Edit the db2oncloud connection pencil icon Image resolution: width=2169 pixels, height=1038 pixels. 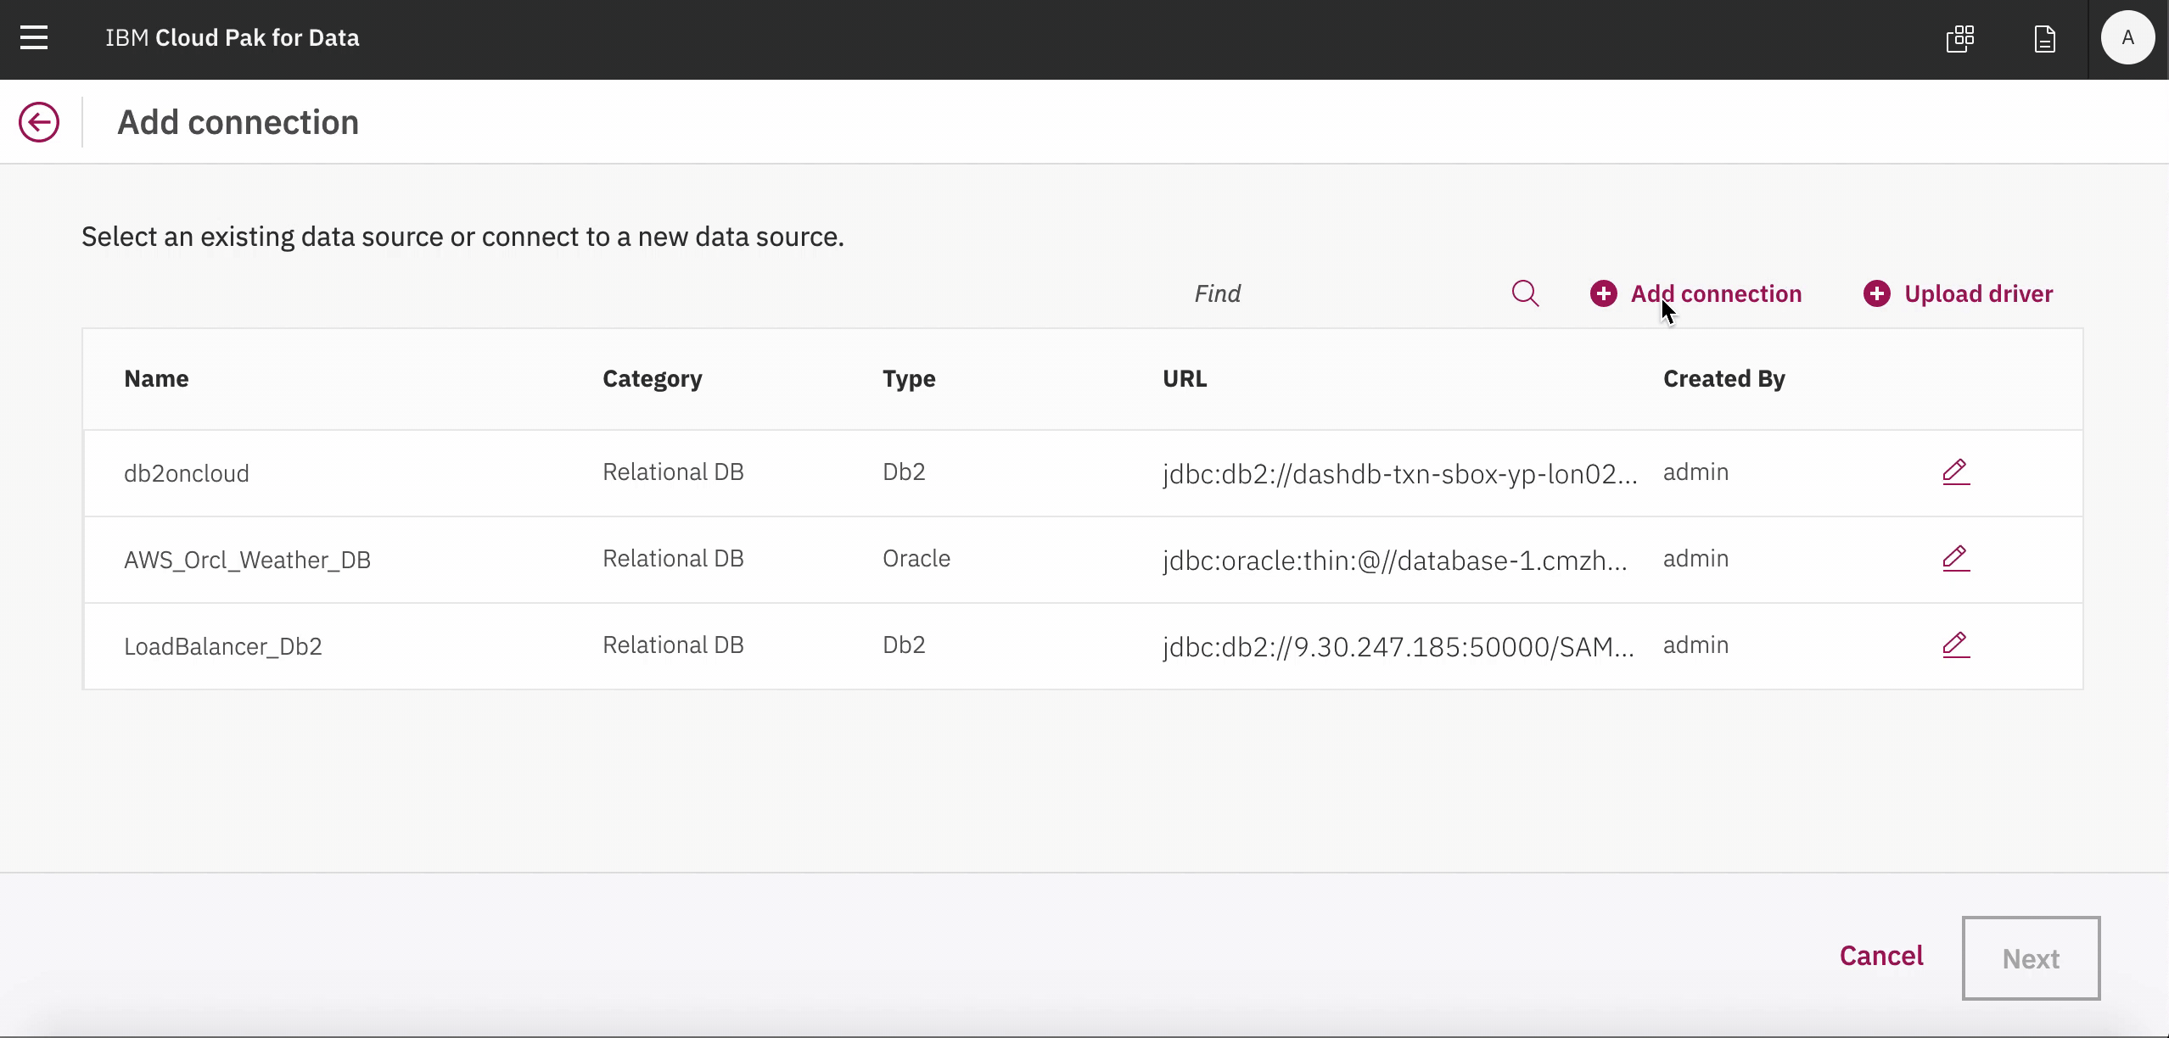[1955, 472]
